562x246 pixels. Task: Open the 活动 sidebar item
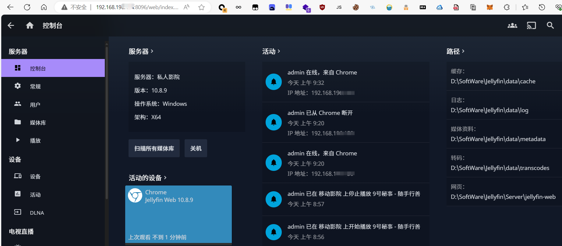tap(53, 195)
